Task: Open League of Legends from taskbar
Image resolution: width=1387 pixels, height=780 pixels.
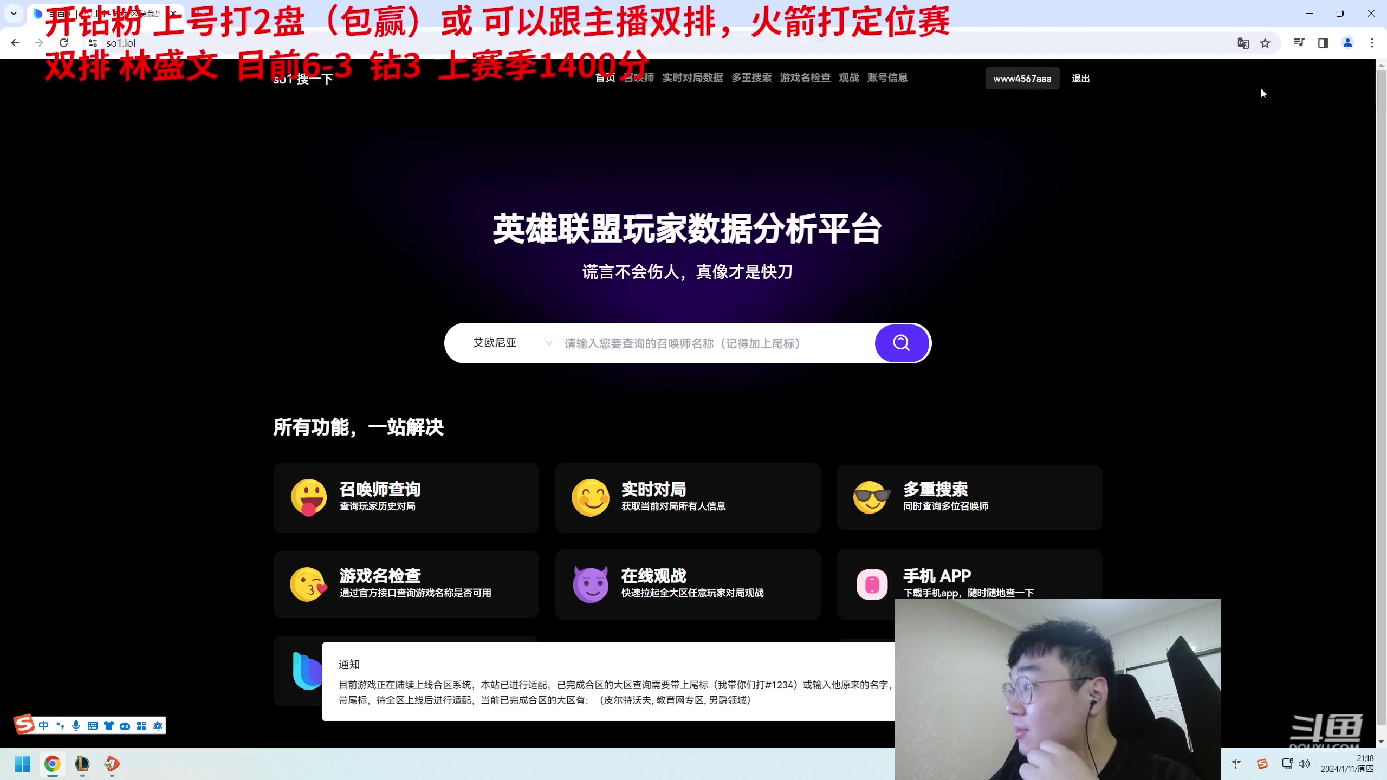Action: 82,764
